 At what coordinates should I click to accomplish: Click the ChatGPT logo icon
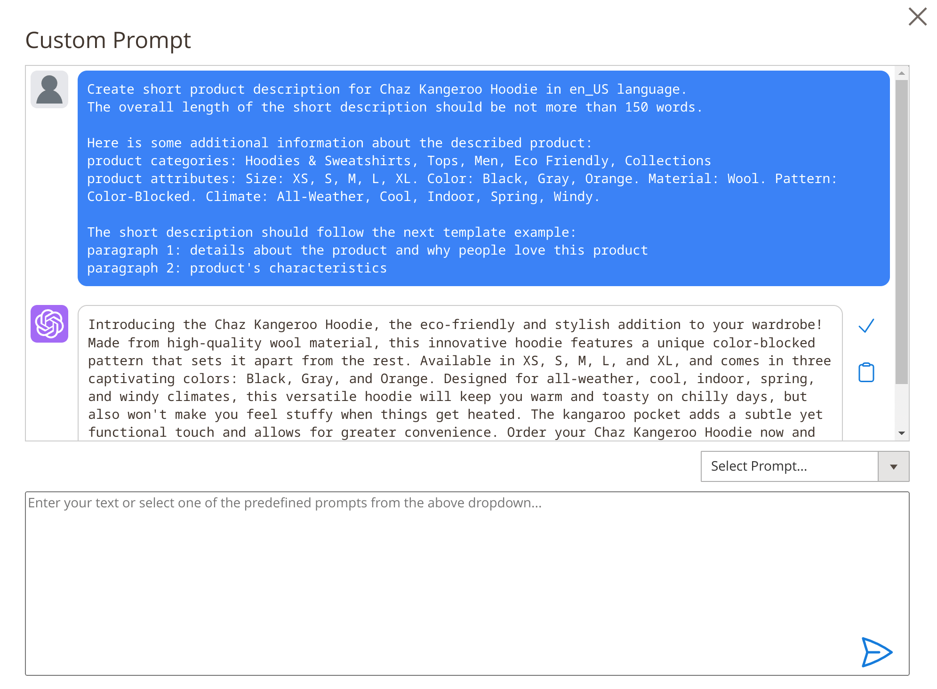click(49, 324)
